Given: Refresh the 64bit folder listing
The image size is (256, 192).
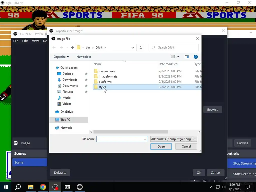Looking at the screenshot, I should click(141, 47).
